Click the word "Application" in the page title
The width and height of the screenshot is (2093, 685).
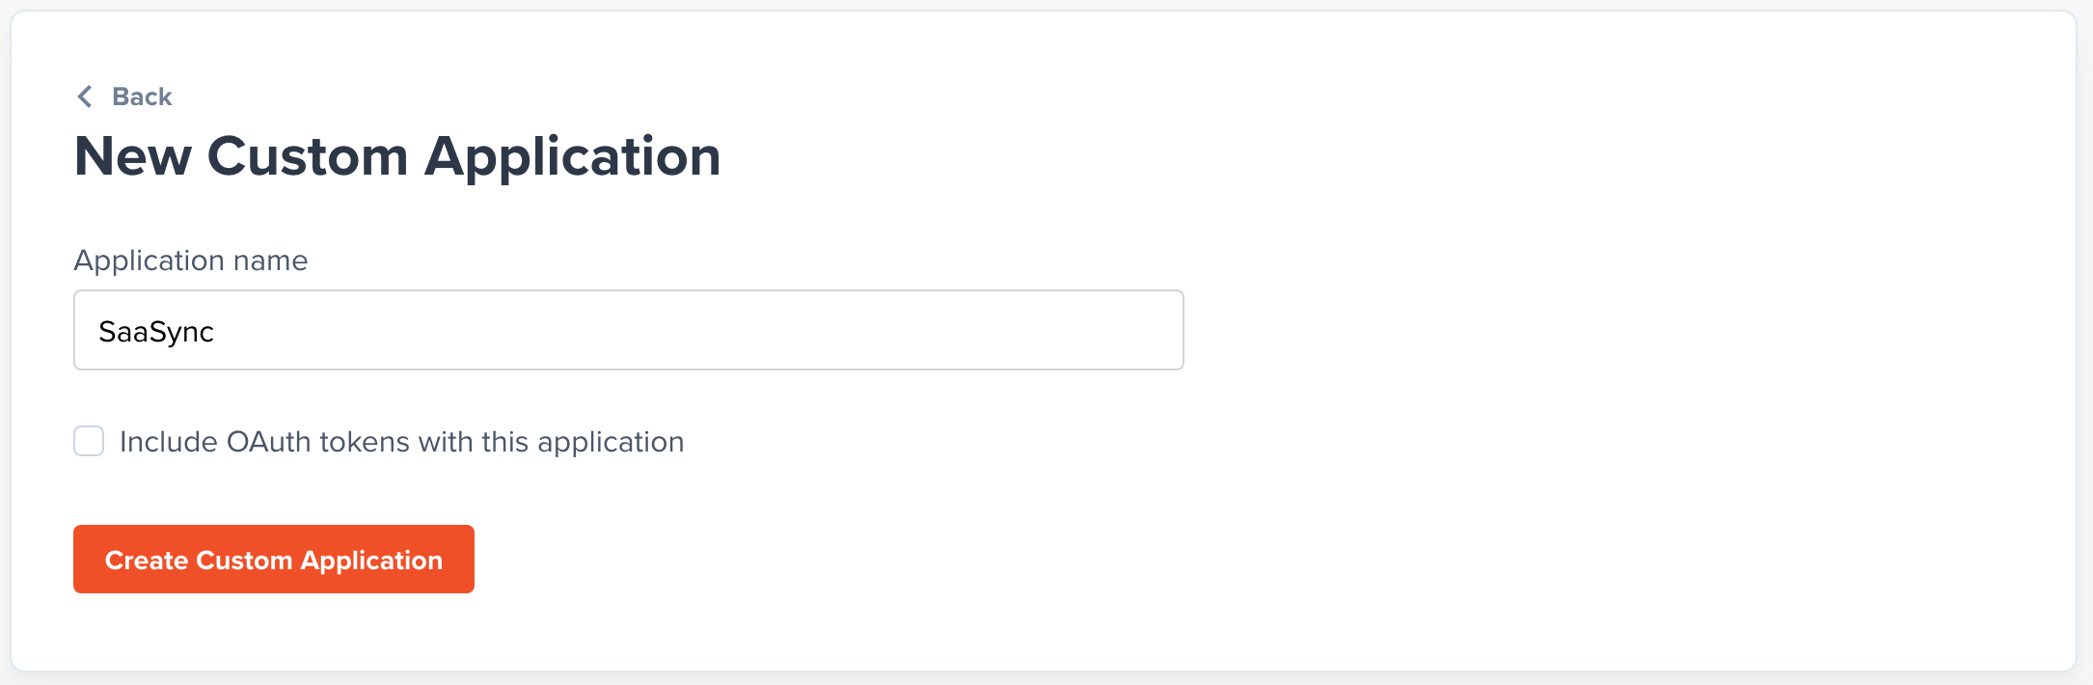(573, 158)
